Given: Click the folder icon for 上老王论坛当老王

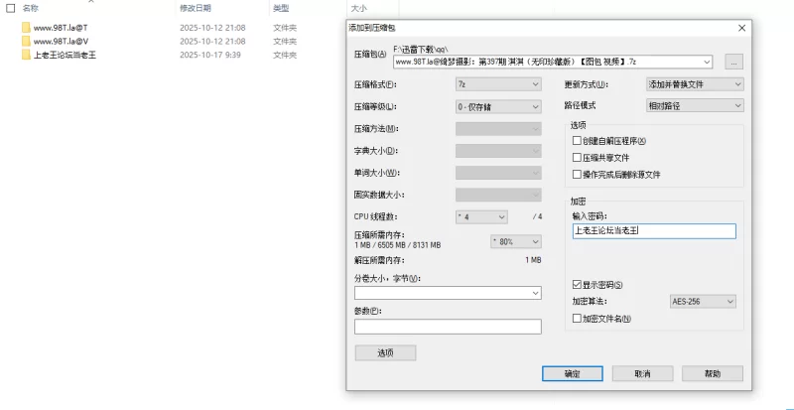Looking at the screenshot, I should click(26, 56).
